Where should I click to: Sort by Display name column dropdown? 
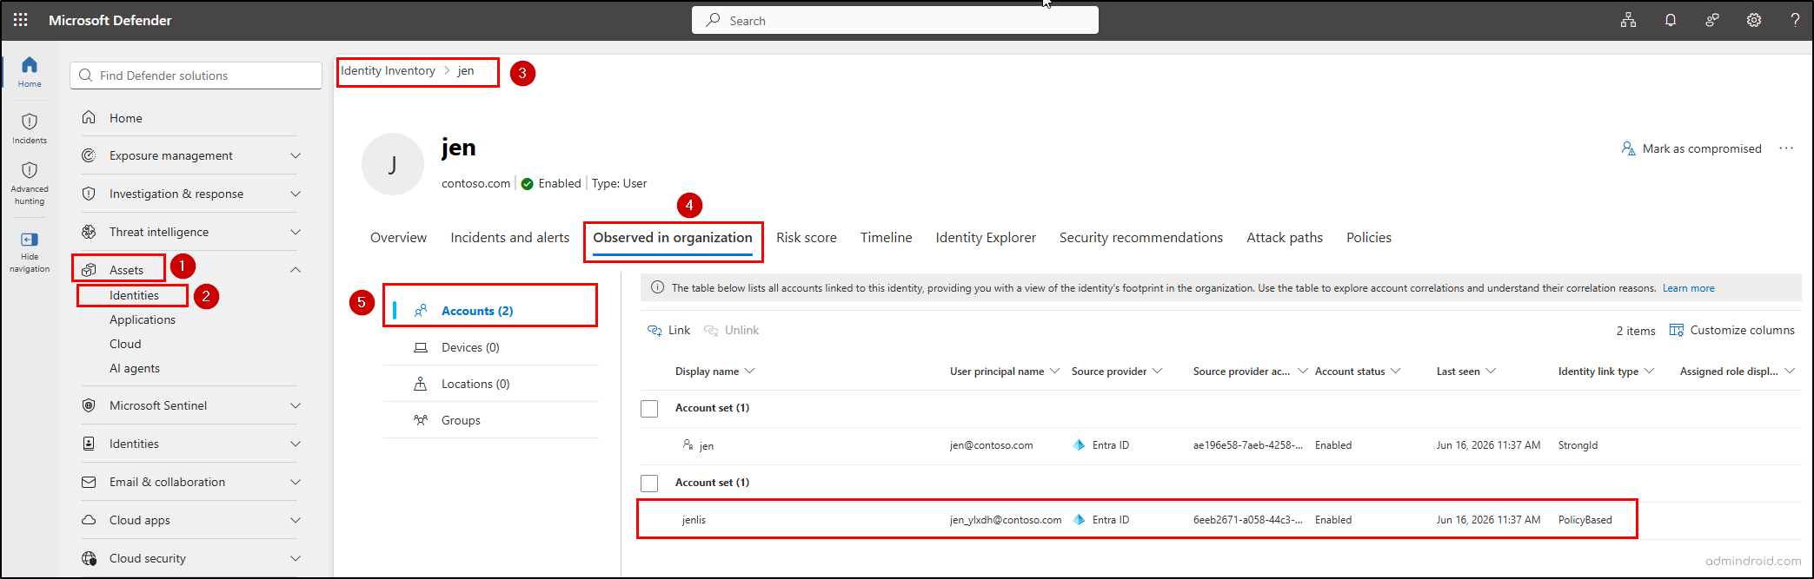pyautogui.click(x=750, y=372)
